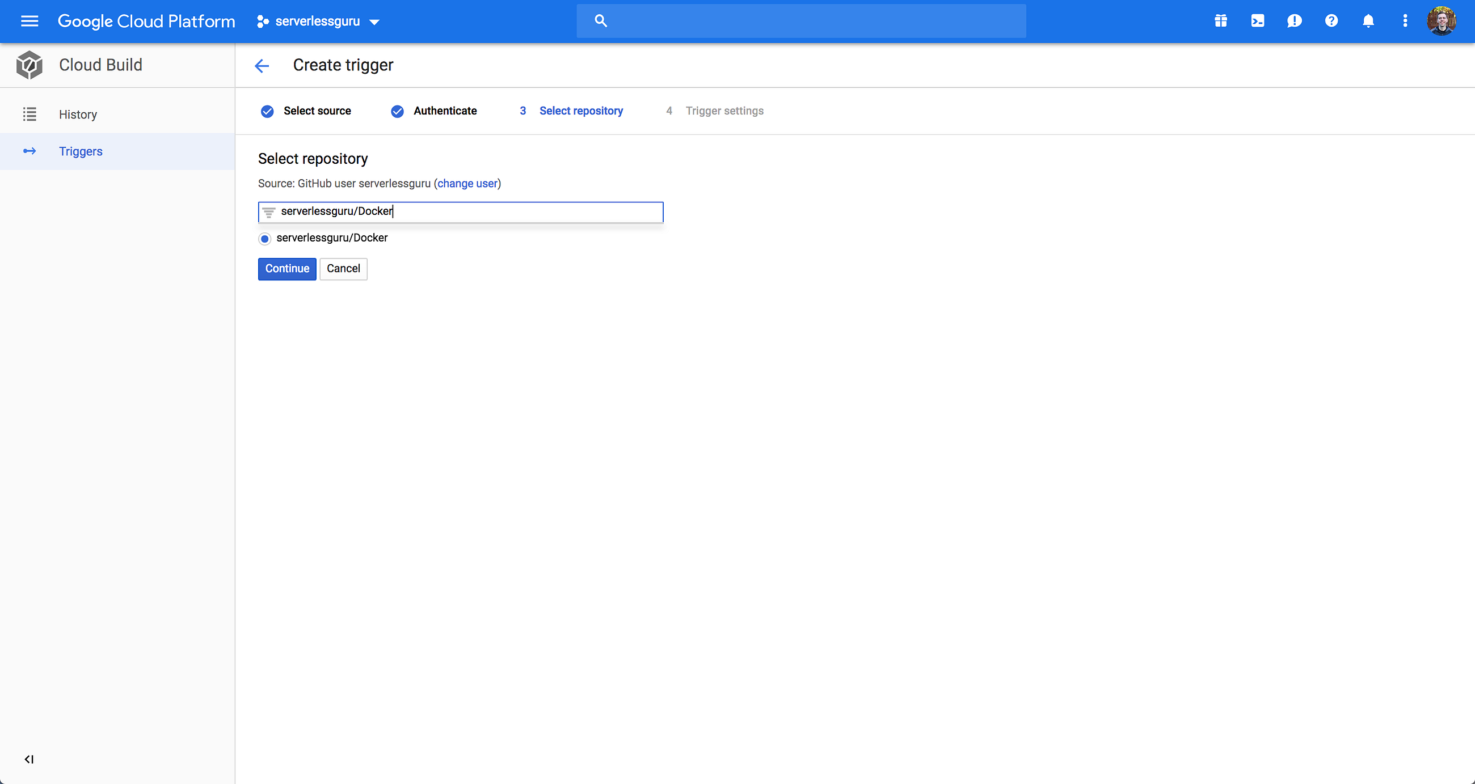Screen dimensions: 1475x784
Task: Select the serverlessguru/Docker radio button
Action: pyautogui.click(x=264, y=239)
